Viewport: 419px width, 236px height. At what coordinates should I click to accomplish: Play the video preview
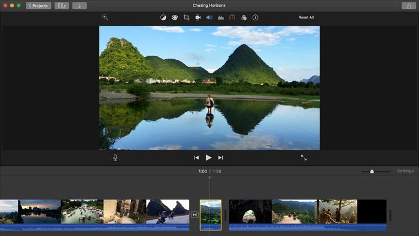pos(208,158)
